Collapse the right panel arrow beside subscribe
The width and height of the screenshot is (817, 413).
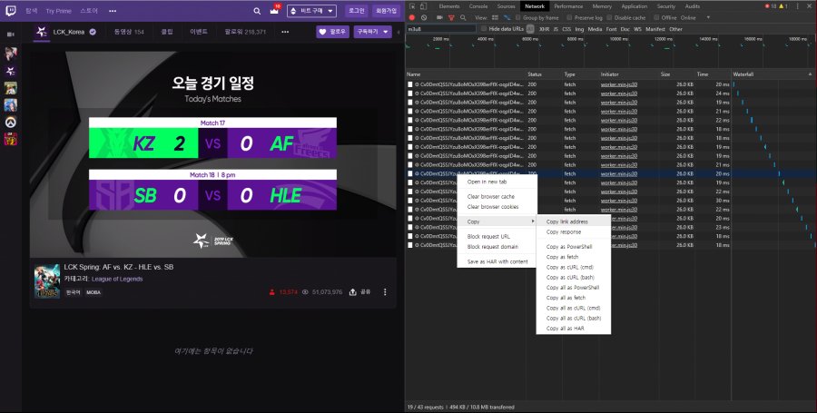tap(399, 33)
